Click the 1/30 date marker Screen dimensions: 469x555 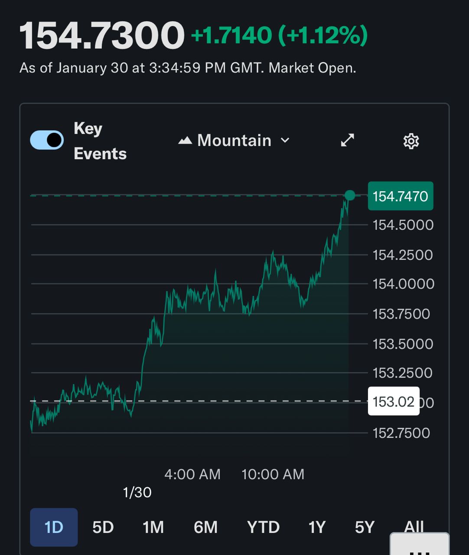[137, 493]
